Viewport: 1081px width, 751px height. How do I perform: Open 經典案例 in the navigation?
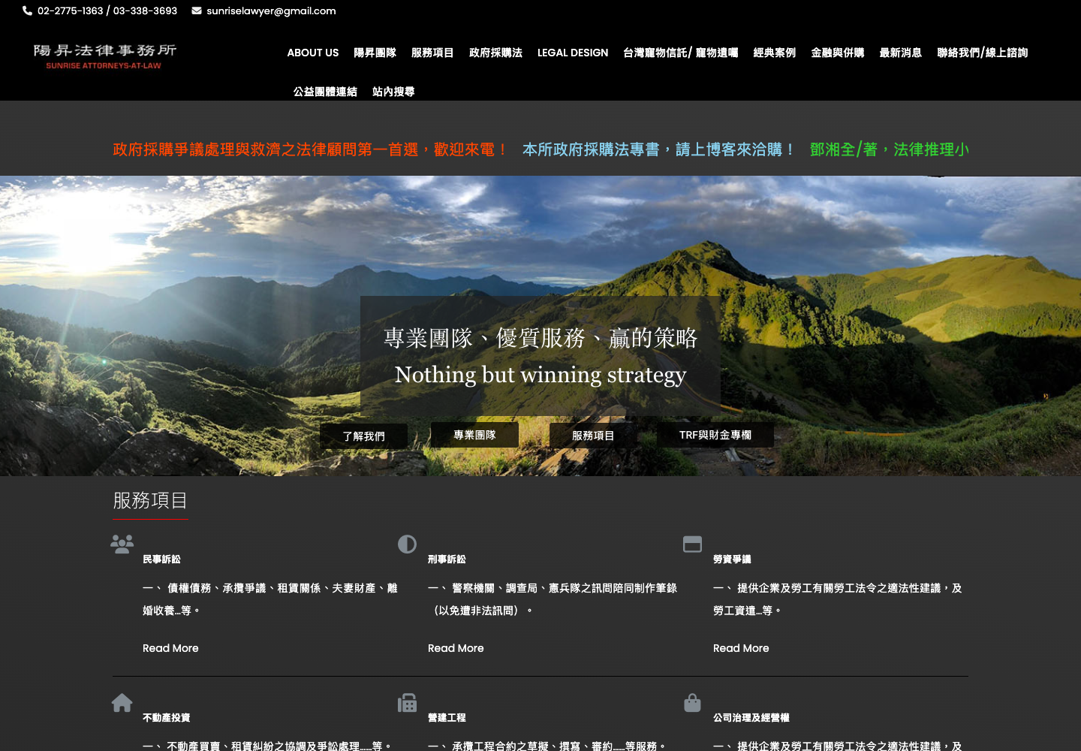(x=775, y=53)
